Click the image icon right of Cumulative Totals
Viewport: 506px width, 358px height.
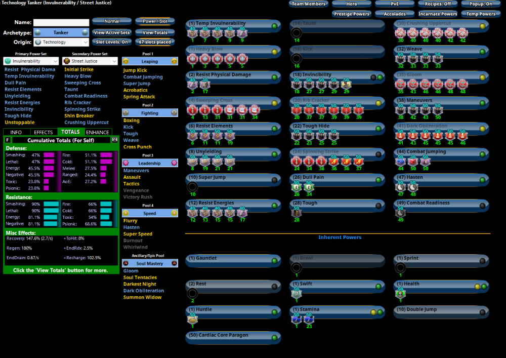coord(114,140)
